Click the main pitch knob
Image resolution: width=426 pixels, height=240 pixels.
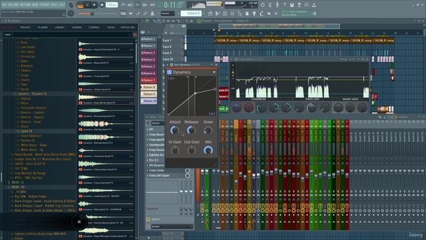71,13
